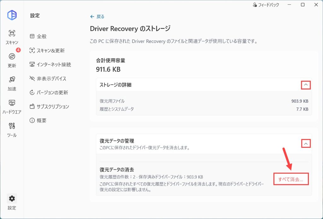Click the 全般 list icon
Viewport: 323px width, 219px height.
[32, 37]
